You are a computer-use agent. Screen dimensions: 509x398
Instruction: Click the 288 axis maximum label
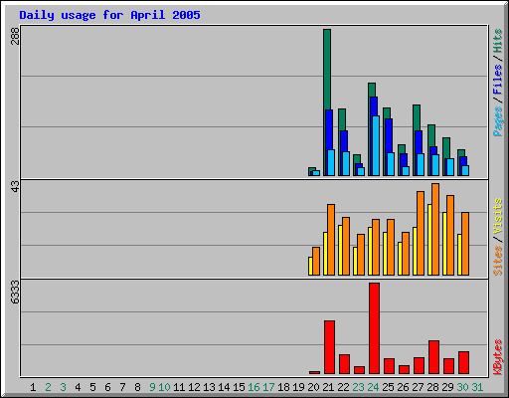(x=15, y=36)
